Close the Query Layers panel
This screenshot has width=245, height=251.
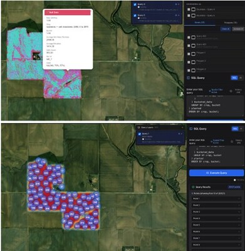pos(182,127)
